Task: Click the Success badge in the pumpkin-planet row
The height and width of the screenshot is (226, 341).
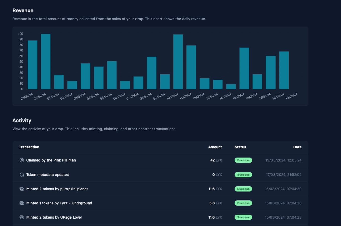Action: 243,189
